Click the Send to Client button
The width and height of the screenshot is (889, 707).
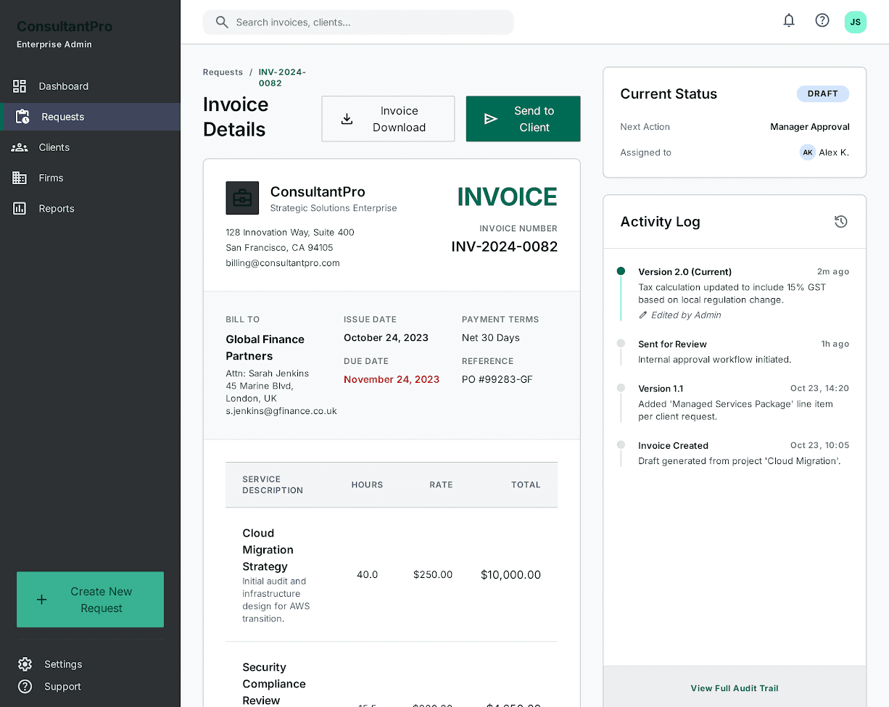coord(523,119)
